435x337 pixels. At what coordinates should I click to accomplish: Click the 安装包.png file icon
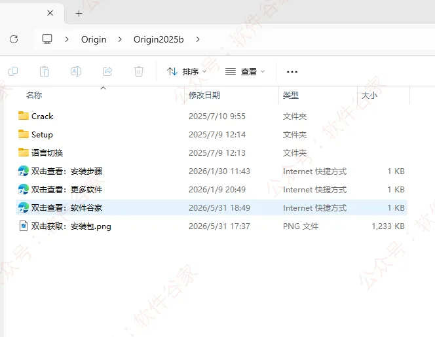tap(24, 226)
